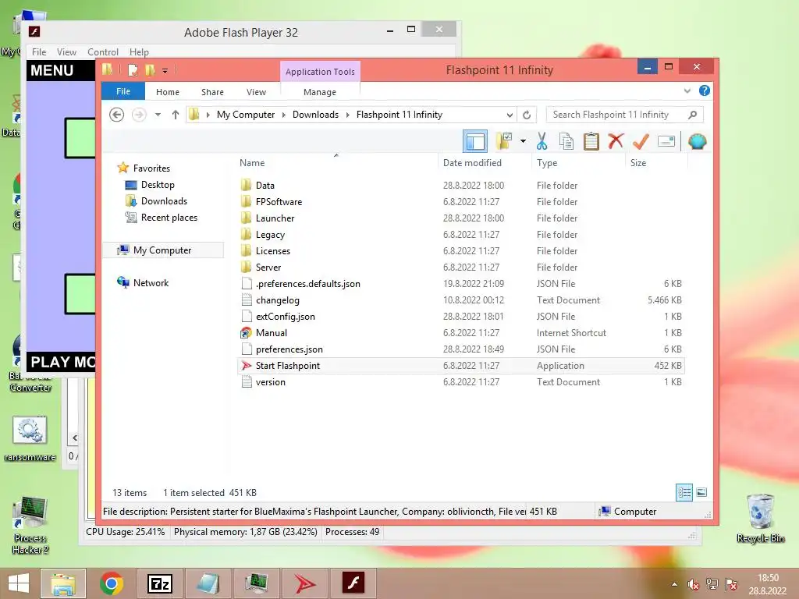Switch to the View ribbon tab
The width and height of the screenshot is (799, 599).
point(256,92)
